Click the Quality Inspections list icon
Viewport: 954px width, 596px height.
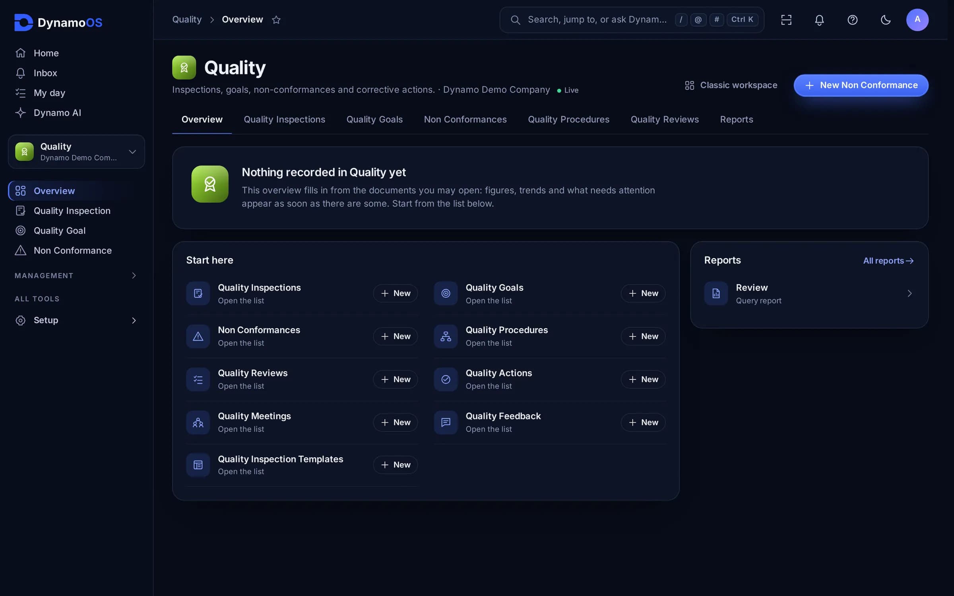point(198,293)
